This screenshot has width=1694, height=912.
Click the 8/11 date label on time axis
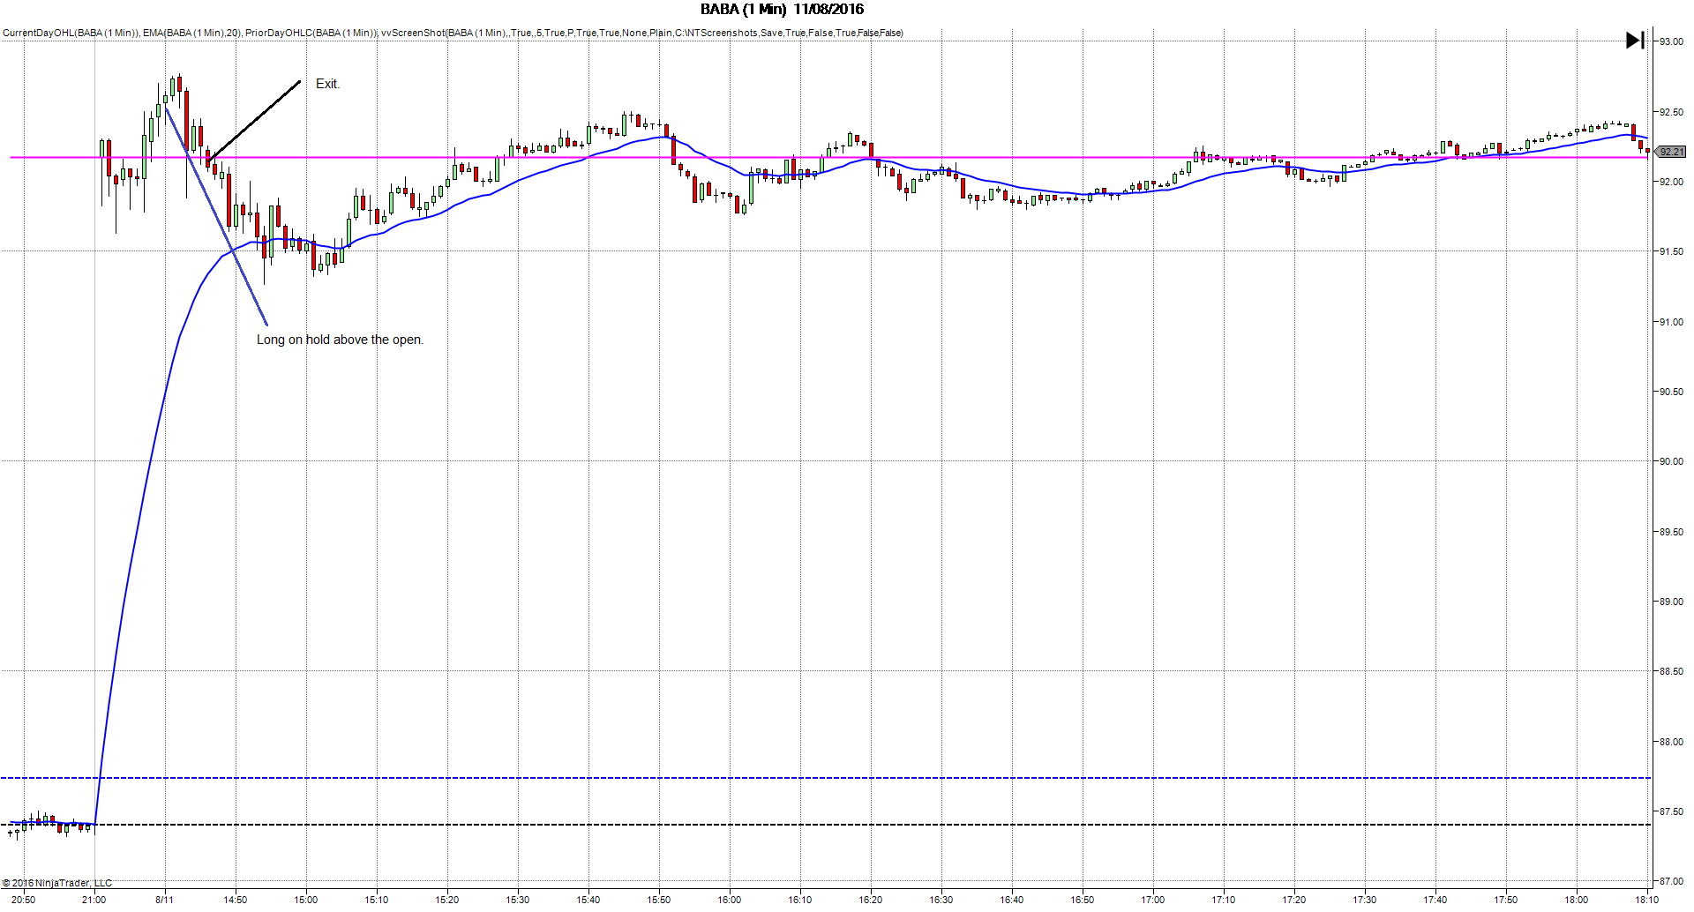point(165,900)
